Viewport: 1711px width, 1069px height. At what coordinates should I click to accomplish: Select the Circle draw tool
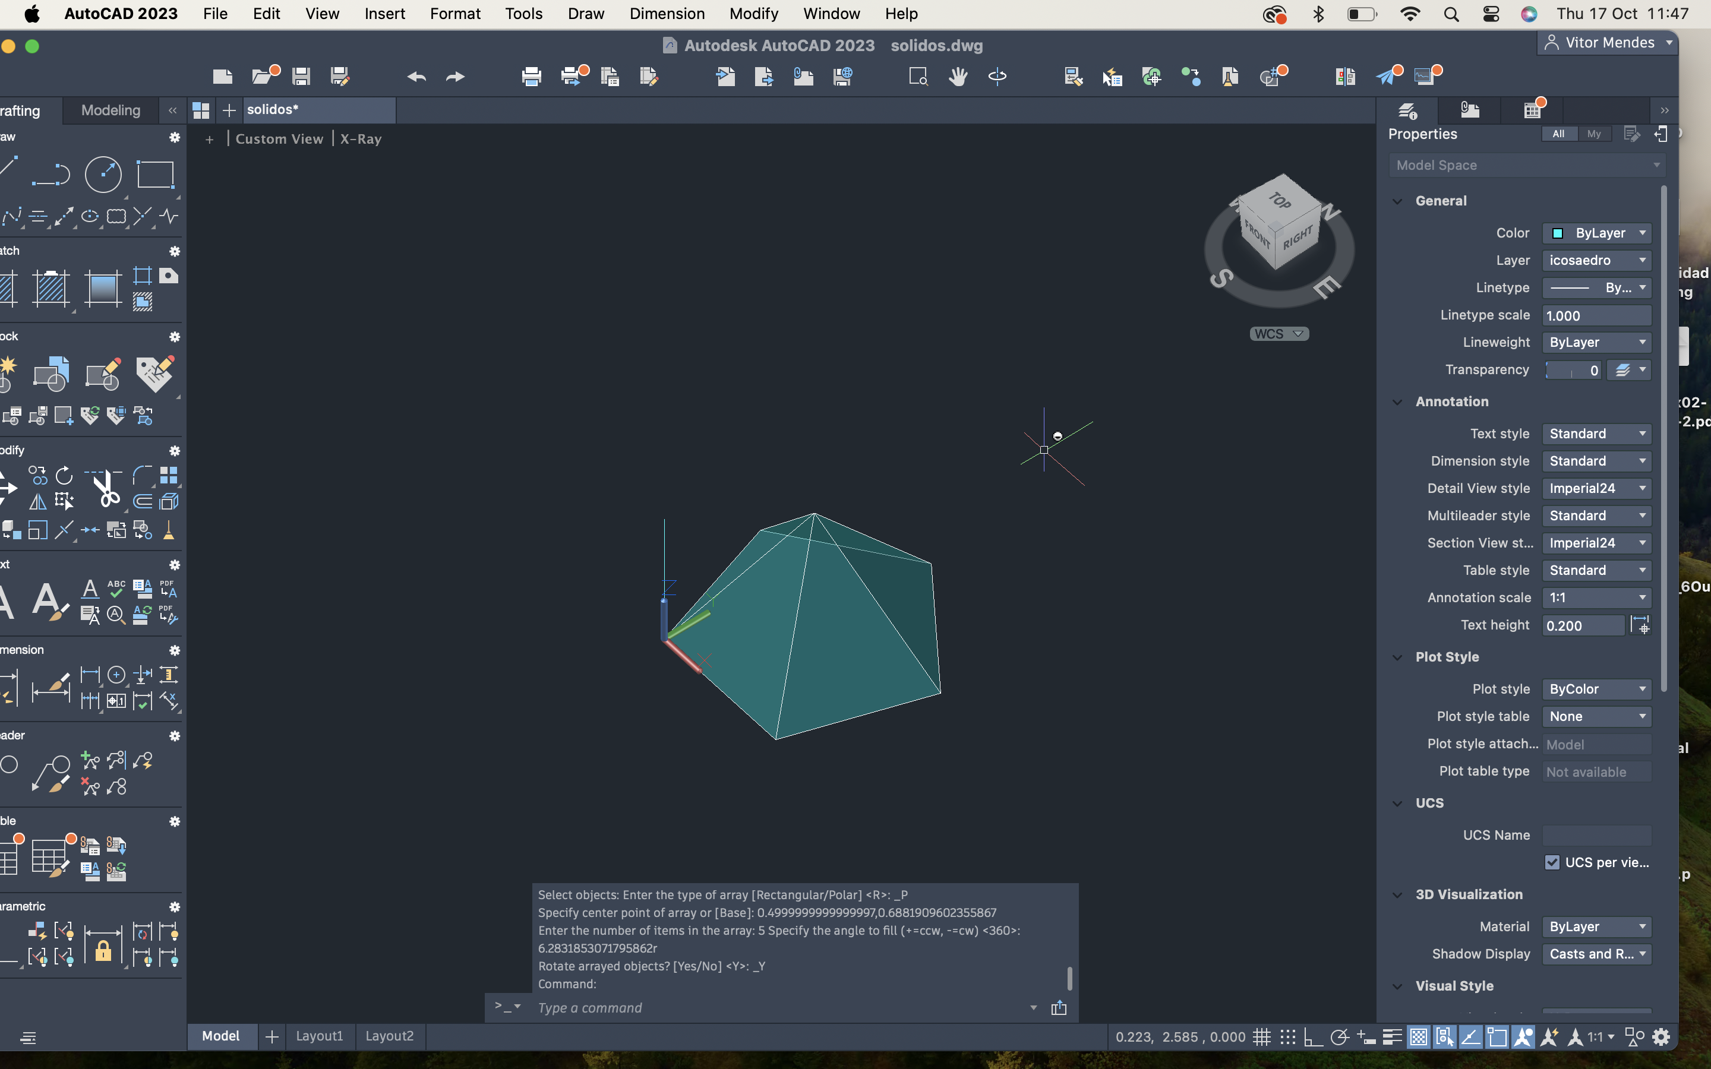pos(103,174)
